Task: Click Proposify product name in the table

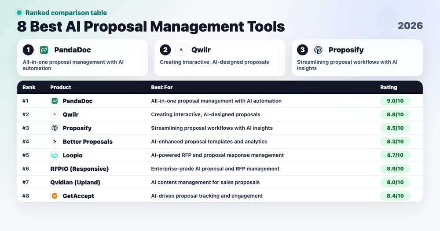Action: [77, 128]
